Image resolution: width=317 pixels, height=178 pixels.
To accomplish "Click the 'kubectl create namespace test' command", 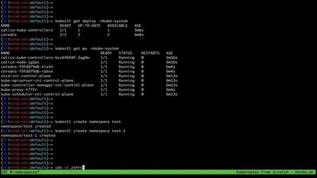I will click(x=88, y=122).
